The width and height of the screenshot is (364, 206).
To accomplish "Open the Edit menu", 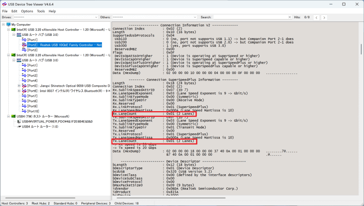I will [x=15, y=11].
